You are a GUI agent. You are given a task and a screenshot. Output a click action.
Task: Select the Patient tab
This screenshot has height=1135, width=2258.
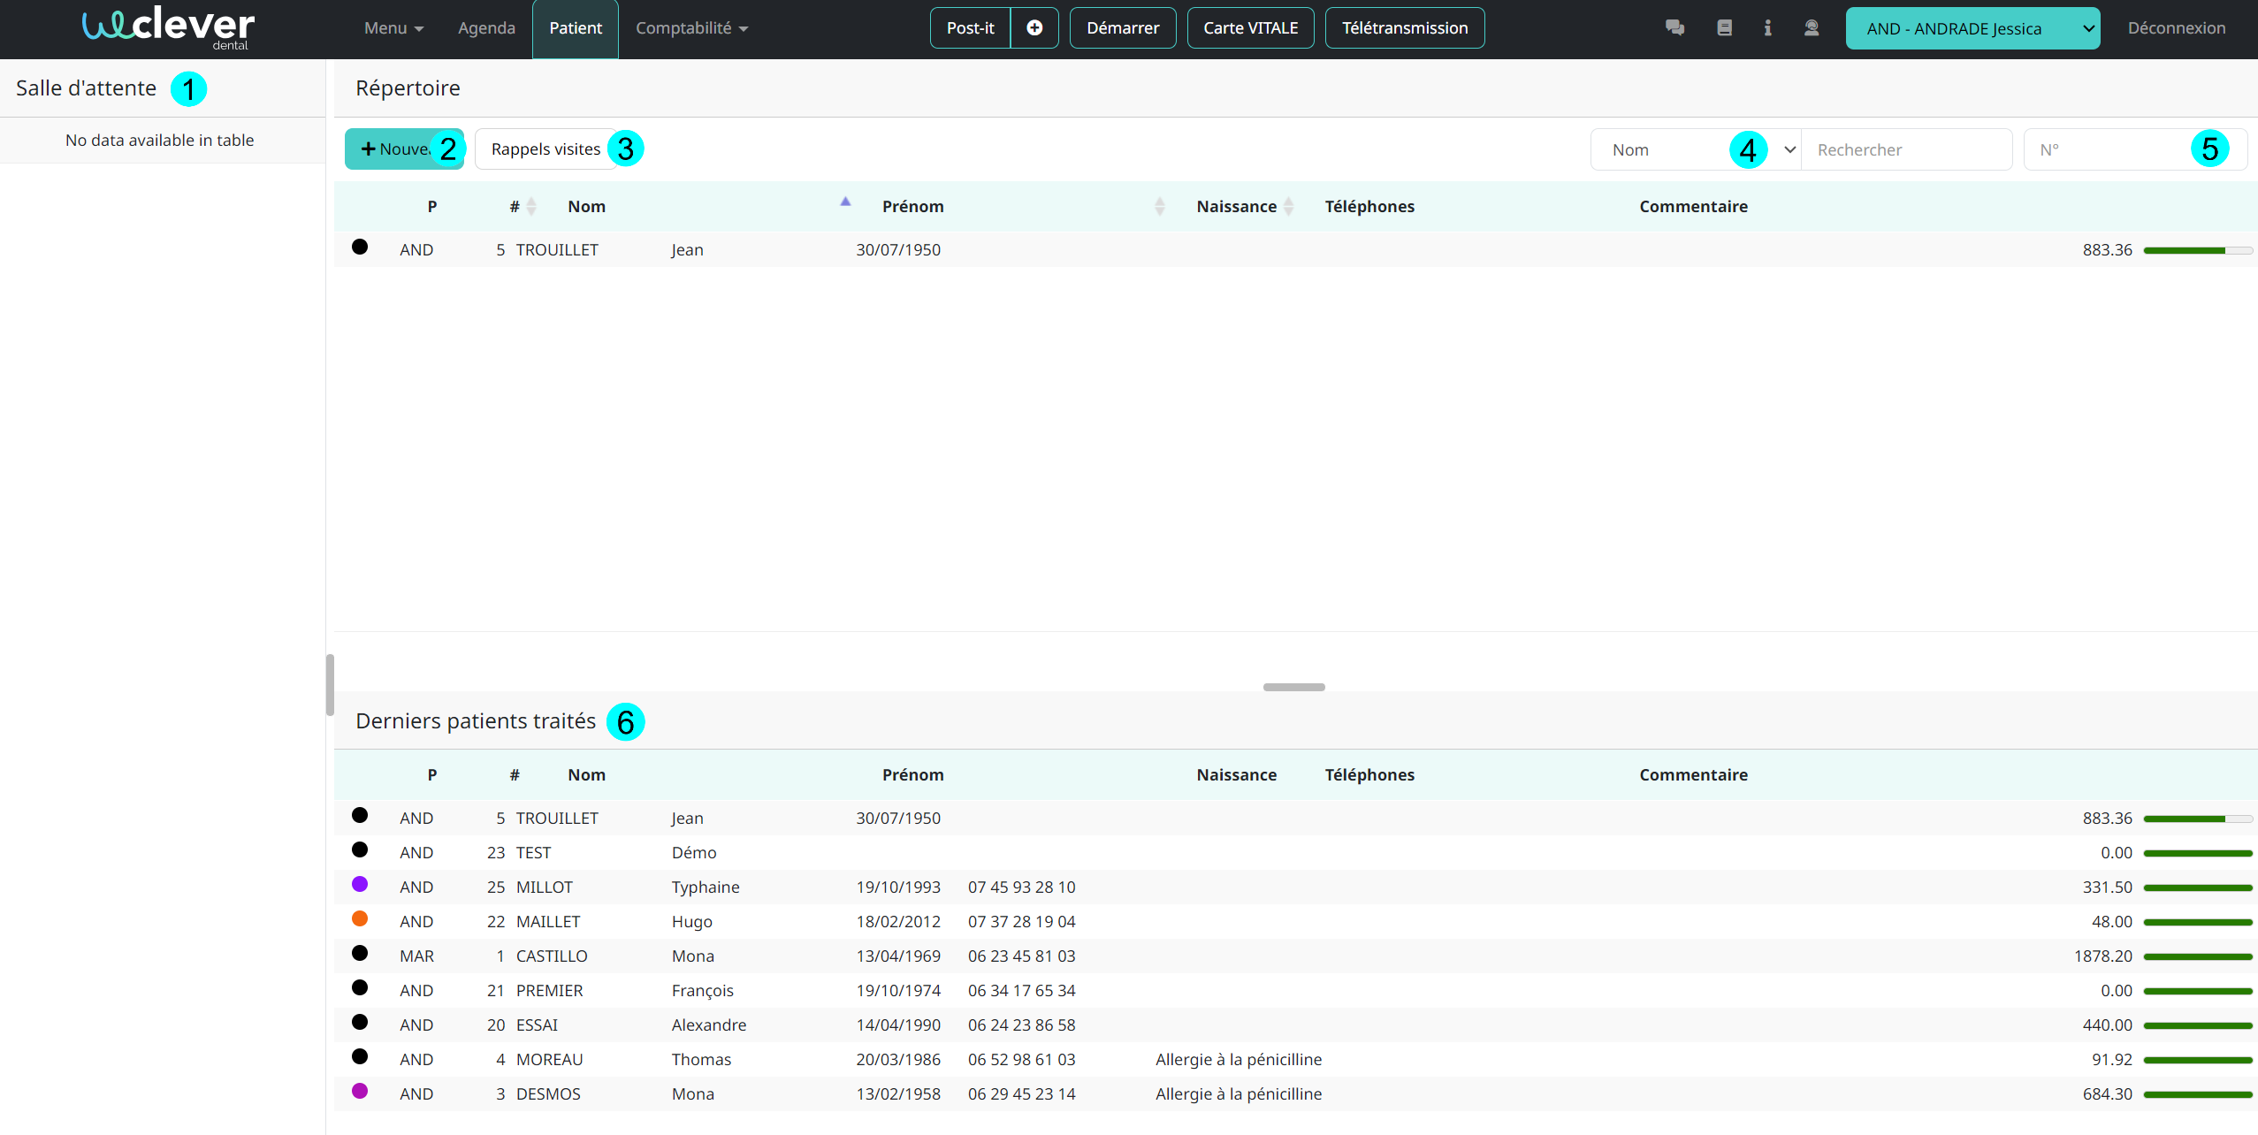(x=576, y=28)
